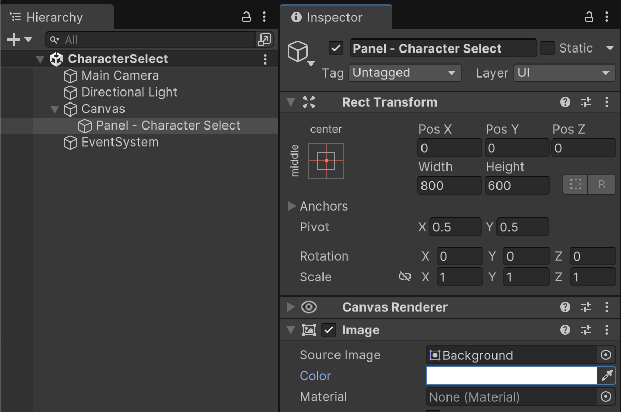Enable blueprint mode in Rect Transform

(x=576, y=185)
